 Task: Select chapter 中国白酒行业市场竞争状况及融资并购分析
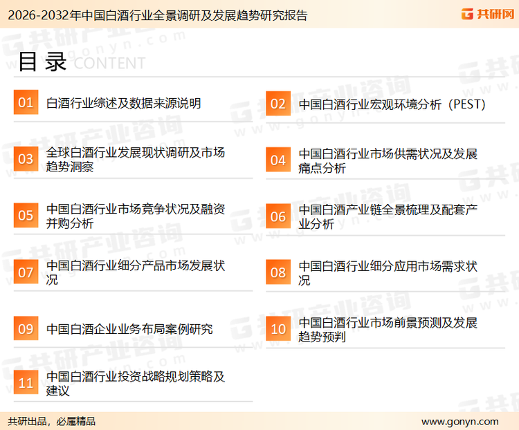pos(136,216)
